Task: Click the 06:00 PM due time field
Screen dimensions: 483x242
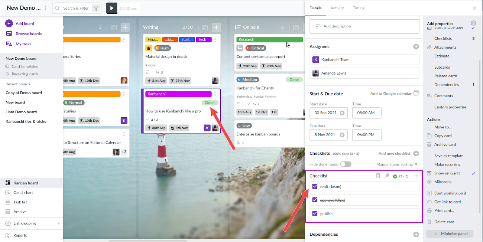Action: tap(367, 135)
